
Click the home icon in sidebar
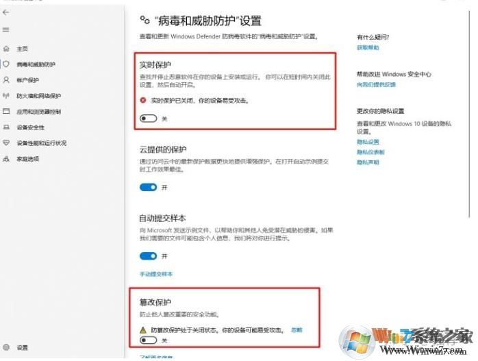pyautogui.click(x=6, y=49)
